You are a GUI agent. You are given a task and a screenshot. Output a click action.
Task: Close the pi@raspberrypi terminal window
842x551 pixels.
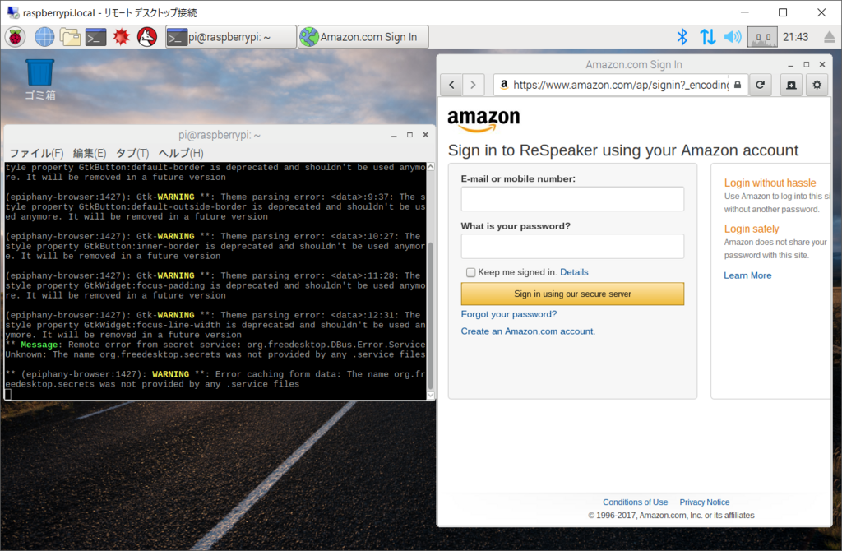click(425, 136)
